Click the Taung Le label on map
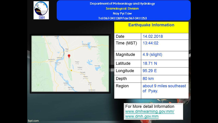218x123 pixels. pos(94,47)
